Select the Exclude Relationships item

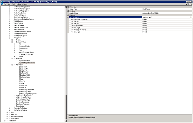click(x=23, y=100)
